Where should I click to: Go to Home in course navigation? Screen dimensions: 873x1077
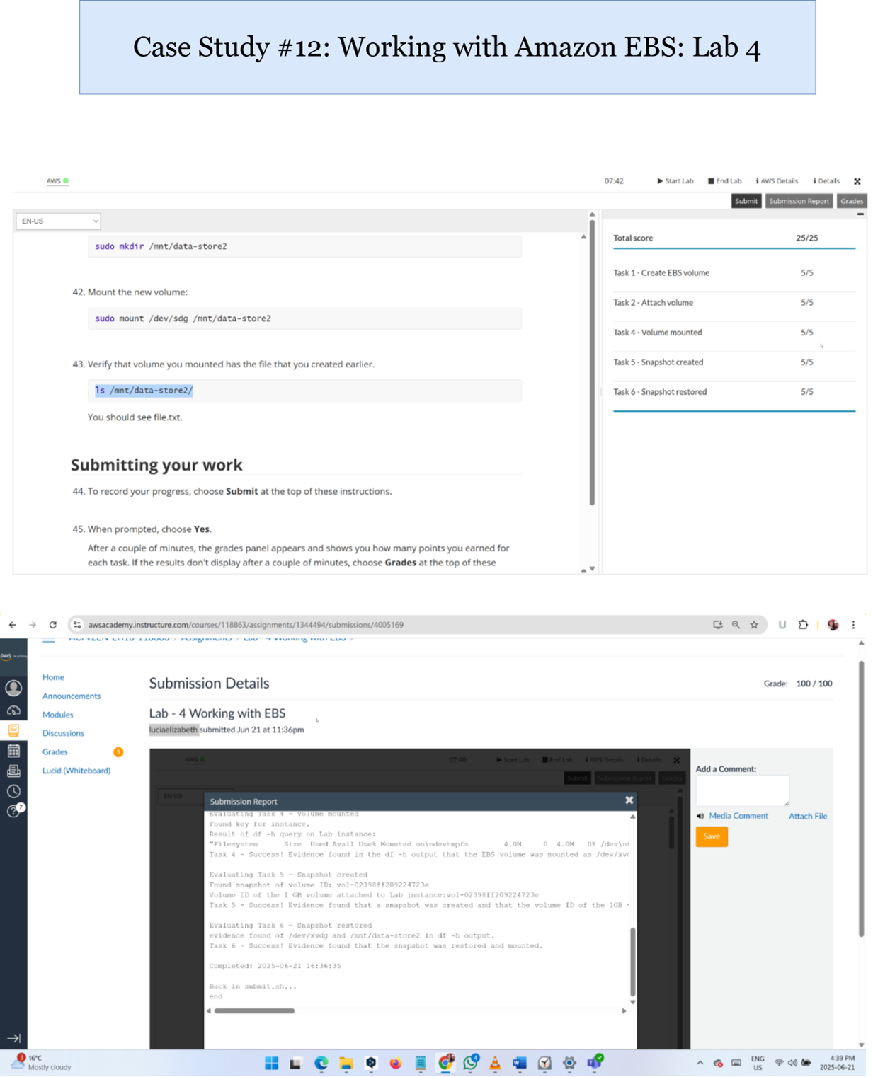(x=53, y=678)
